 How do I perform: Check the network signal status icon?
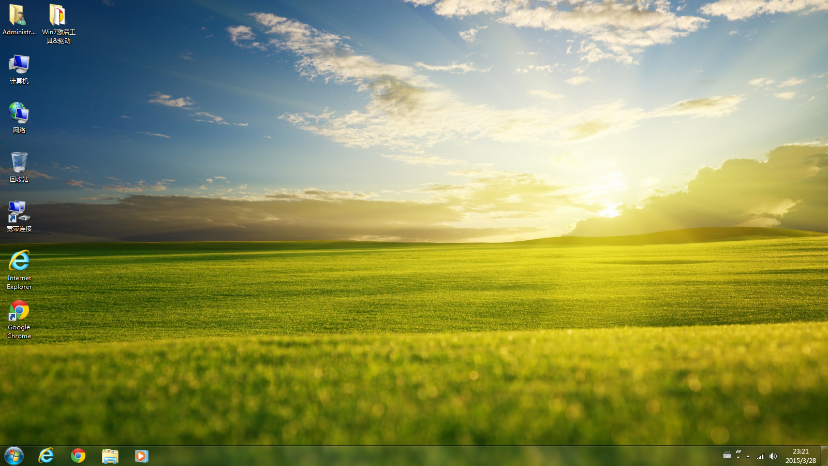point(760,456)
